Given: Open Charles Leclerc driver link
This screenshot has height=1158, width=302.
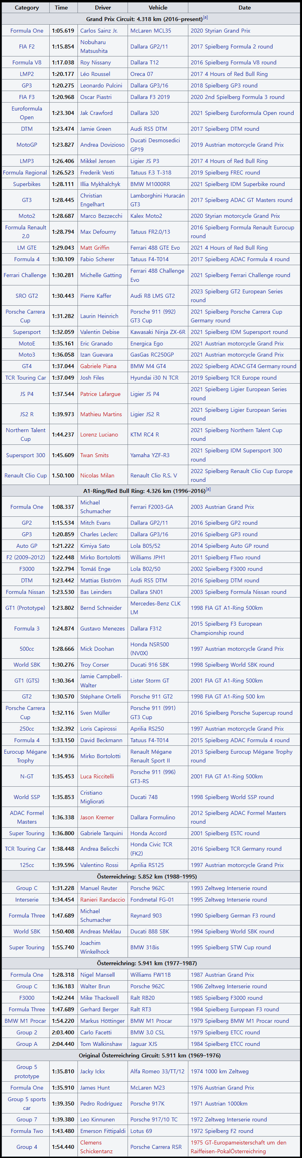Looking at the screenshot, I should (x=99, y=535).
